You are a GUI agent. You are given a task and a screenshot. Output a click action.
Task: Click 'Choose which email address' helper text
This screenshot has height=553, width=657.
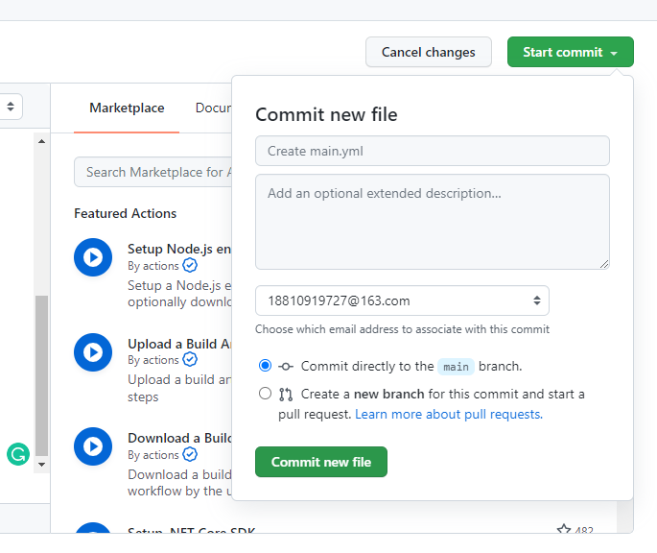(402, 329)
